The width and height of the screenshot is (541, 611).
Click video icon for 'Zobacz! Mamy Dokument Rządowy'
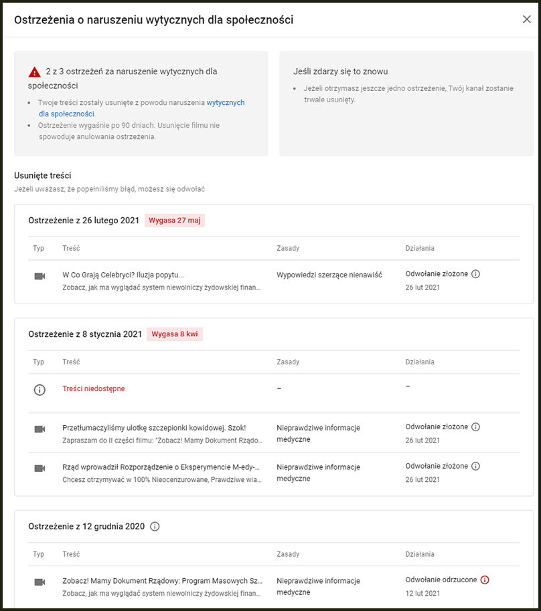[40, 582]
